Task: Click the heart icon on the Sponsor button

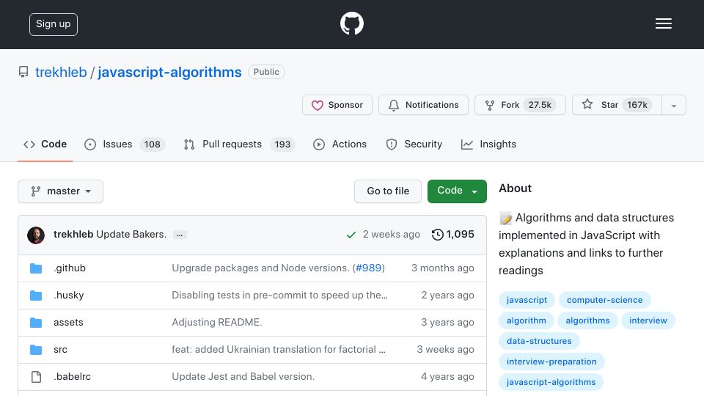Action: pos(318,105)
